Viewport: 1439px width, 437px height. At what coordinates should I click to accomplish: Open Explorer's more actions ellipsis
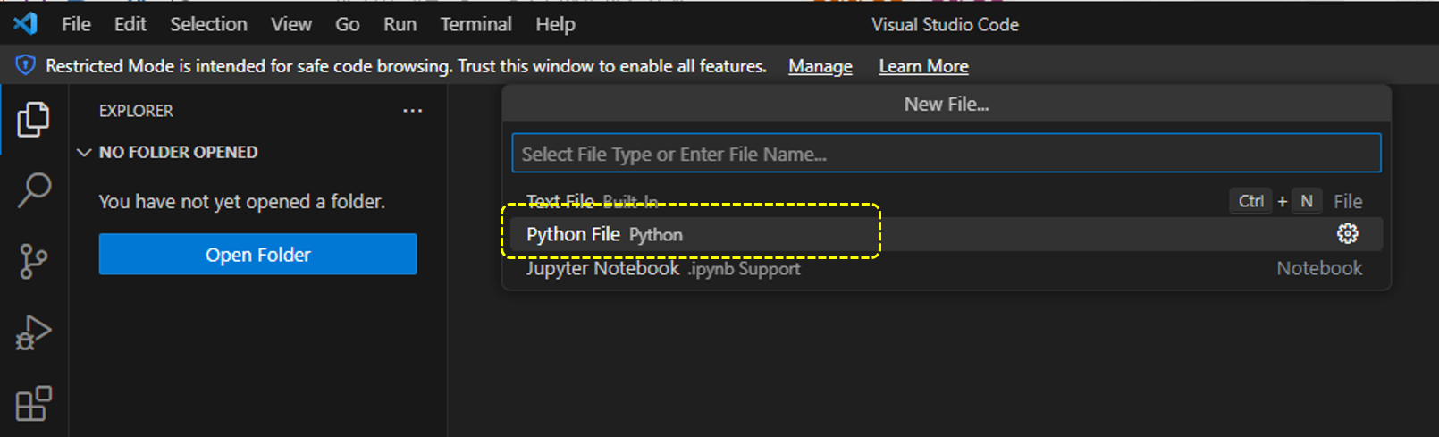pos(412,111)
